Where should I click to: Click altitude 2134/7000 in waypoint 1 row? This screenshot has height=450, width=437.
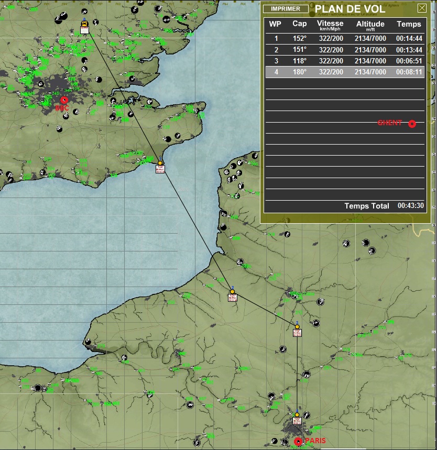[x=370, y=38]
